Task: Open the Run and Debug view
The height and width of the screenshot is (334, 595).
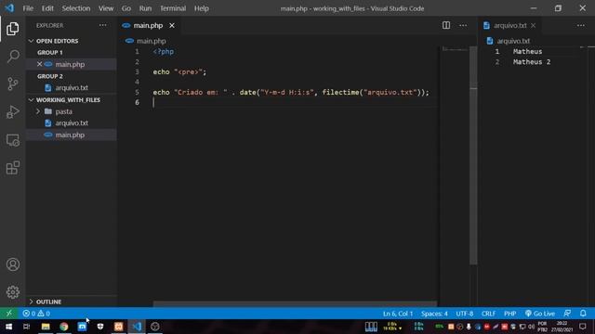Action: click(12, 112)
